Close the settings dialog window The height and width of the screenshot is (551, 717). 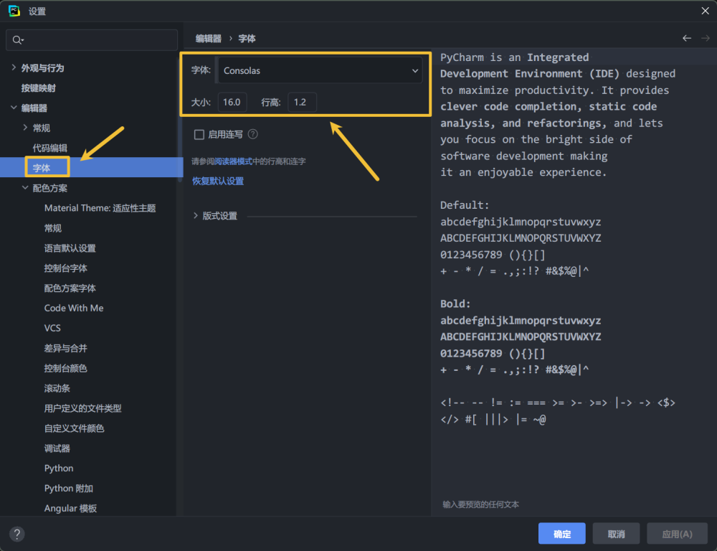(x=704, y=10)
